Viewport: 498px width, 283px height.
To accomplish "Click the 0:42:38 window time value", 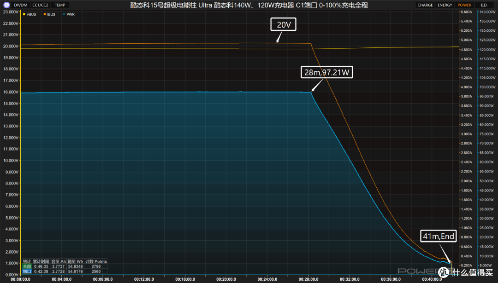I will 41,271.
